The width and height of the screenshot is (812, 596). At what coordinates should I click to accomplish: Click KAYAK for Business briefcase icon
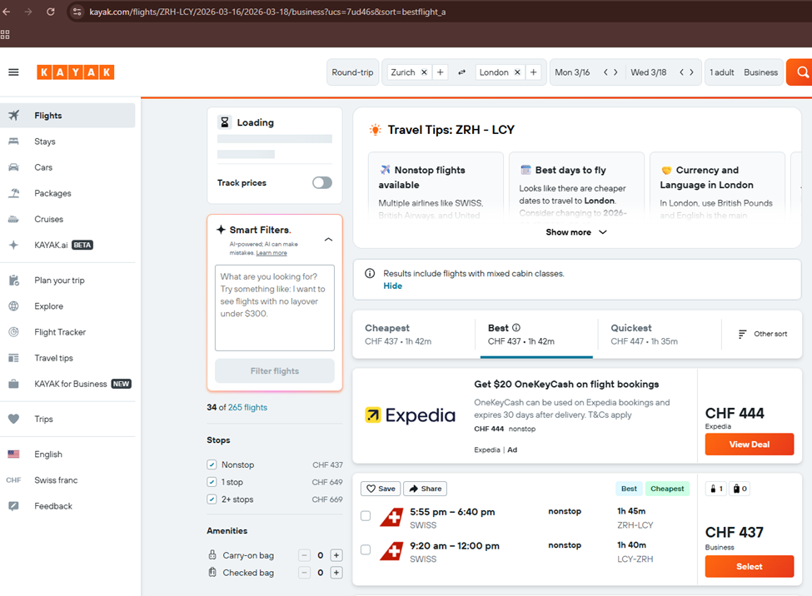pyautogui.click(x=14, y=384)
